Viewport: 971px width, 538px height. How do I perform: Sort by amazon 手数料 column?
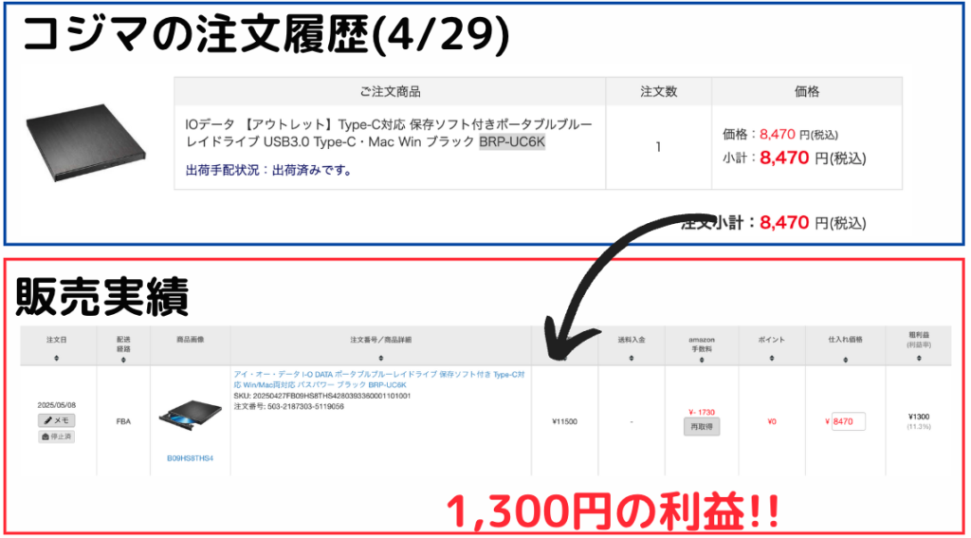click(x=702, y=360)
